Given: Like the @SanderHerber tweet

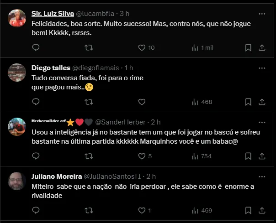Looking at the screenshot, I should (142, 156).
